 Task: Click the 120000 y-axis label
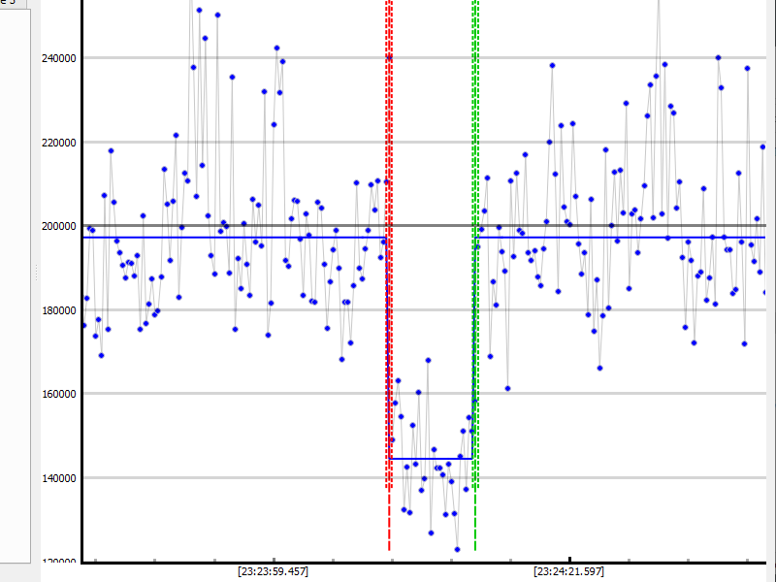coord(58,562)
